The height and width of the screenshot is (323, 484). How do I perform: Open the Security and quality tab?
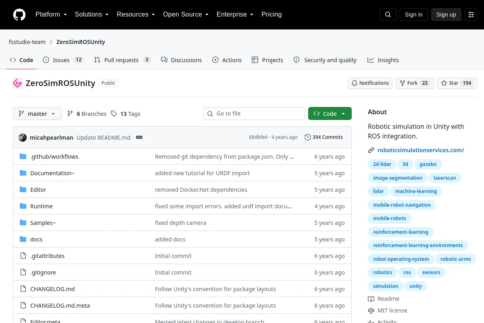pos(325,60)
